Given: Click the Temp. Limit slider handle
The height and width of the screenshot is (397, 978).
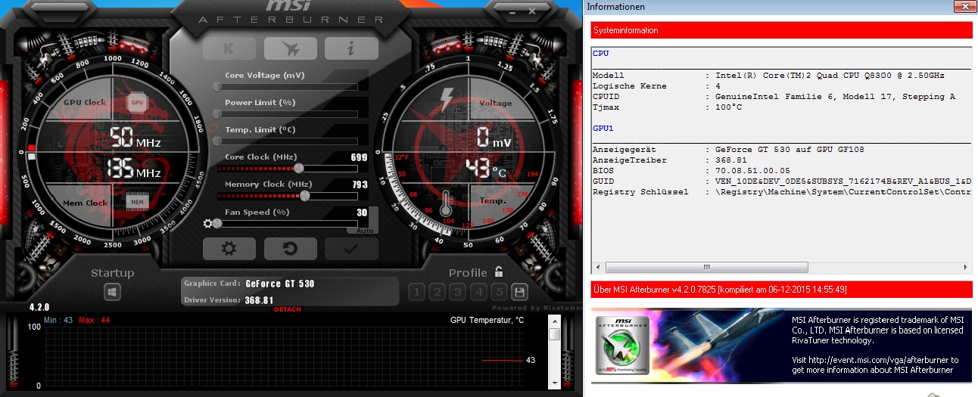Looking at the screenshot, I should click(217, 141).
